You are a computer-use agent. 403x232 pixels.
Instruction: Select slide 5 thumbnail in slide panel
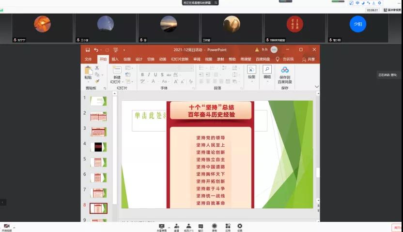pos(98,162)
